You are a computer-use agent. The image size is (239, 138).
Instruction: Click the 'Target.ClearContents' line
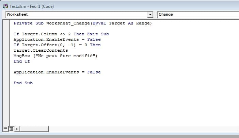pyautogui.click(x=41, y=50)
